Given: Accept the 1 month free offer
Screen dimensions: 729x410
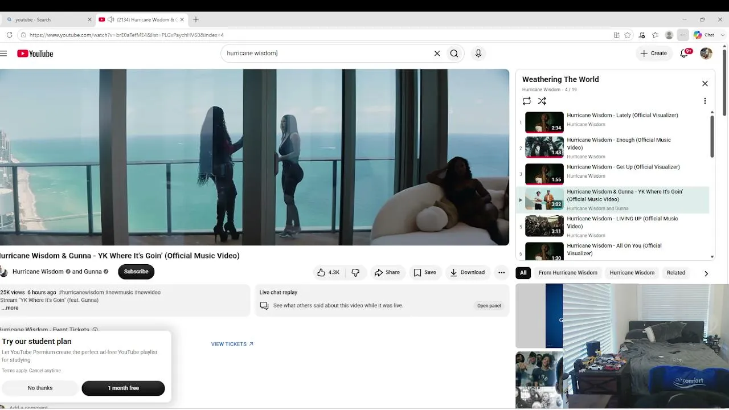Looking at the screenshot, I should click(123, 388).
